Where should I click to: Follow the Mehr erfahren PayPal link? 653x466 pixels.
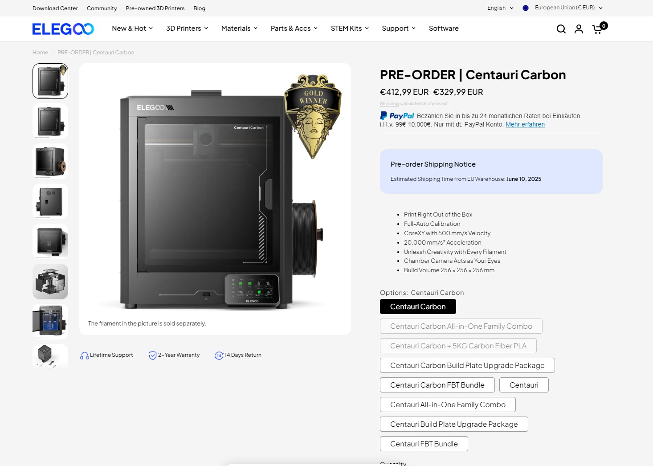[x=525, y=125]
